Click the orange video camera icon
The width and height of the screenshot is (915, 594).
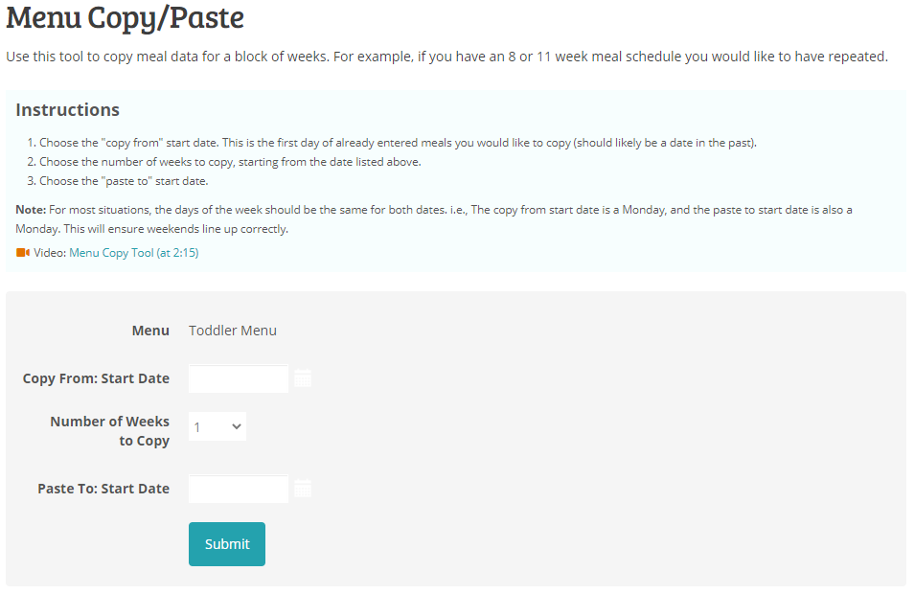pos(21,252)
